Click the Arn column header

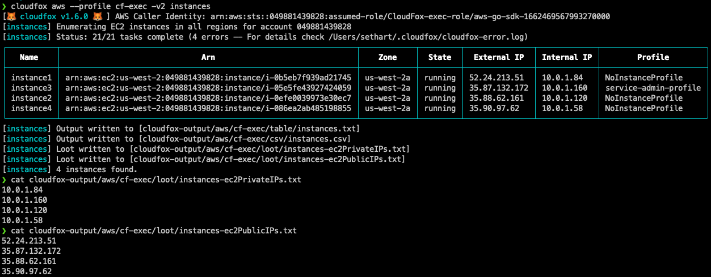point(208,57)
